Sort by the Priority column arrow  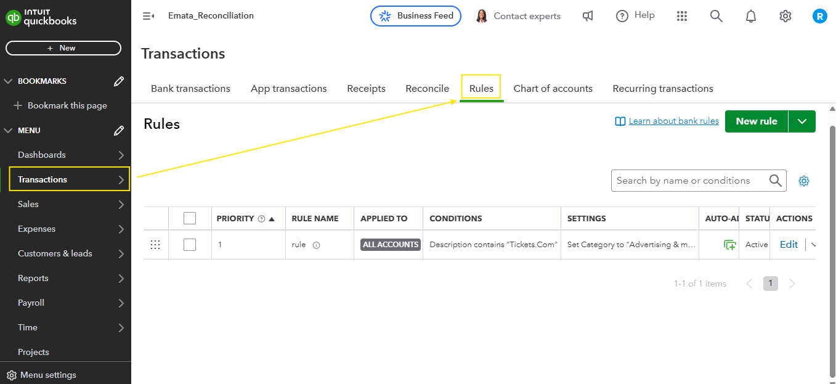coord(272,219)
